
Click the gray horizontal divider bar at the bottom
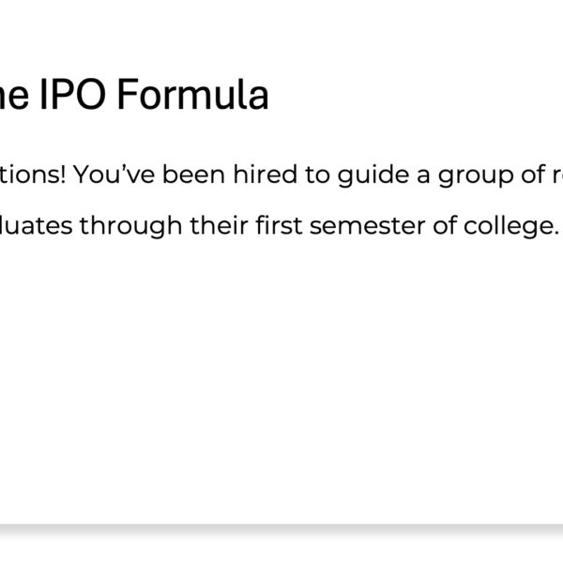tap(281, 530)
